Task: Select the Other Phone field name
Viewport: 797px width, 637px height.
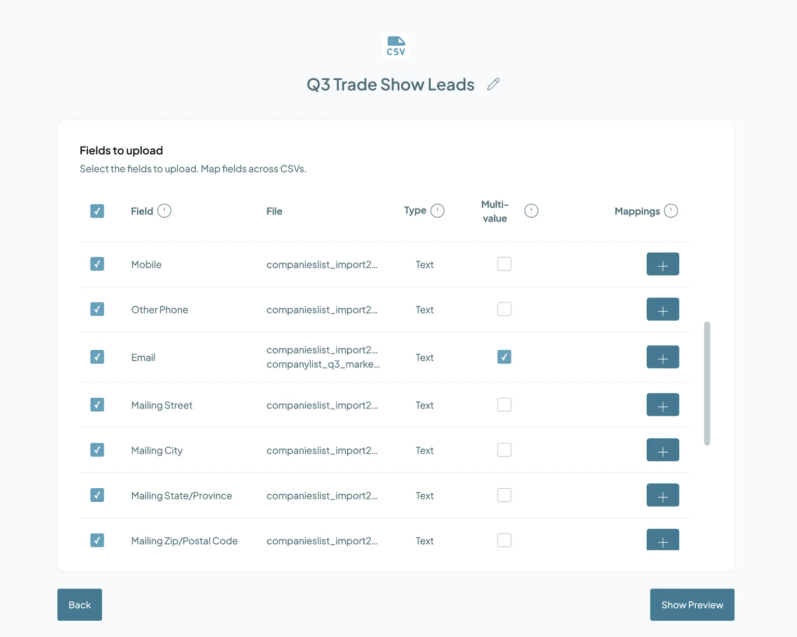Action: pyautogui.click(x=159, y=310)
